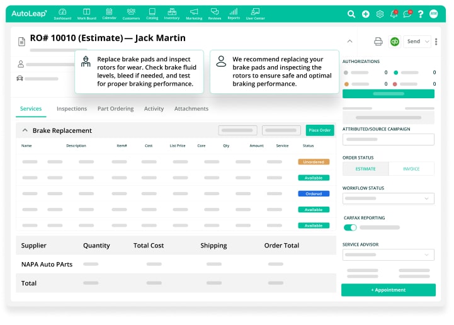Open the Workflow Status dropdown
This screenshot has width=454, height=325.
tap(389, 198)
